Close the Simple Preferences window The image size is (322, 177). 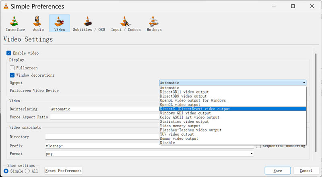312,6
